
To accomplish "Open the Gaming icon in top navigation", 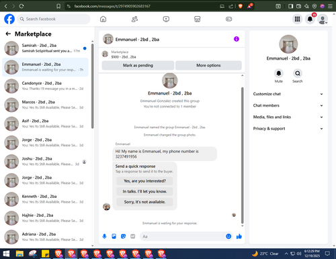I will click(228, 19).
